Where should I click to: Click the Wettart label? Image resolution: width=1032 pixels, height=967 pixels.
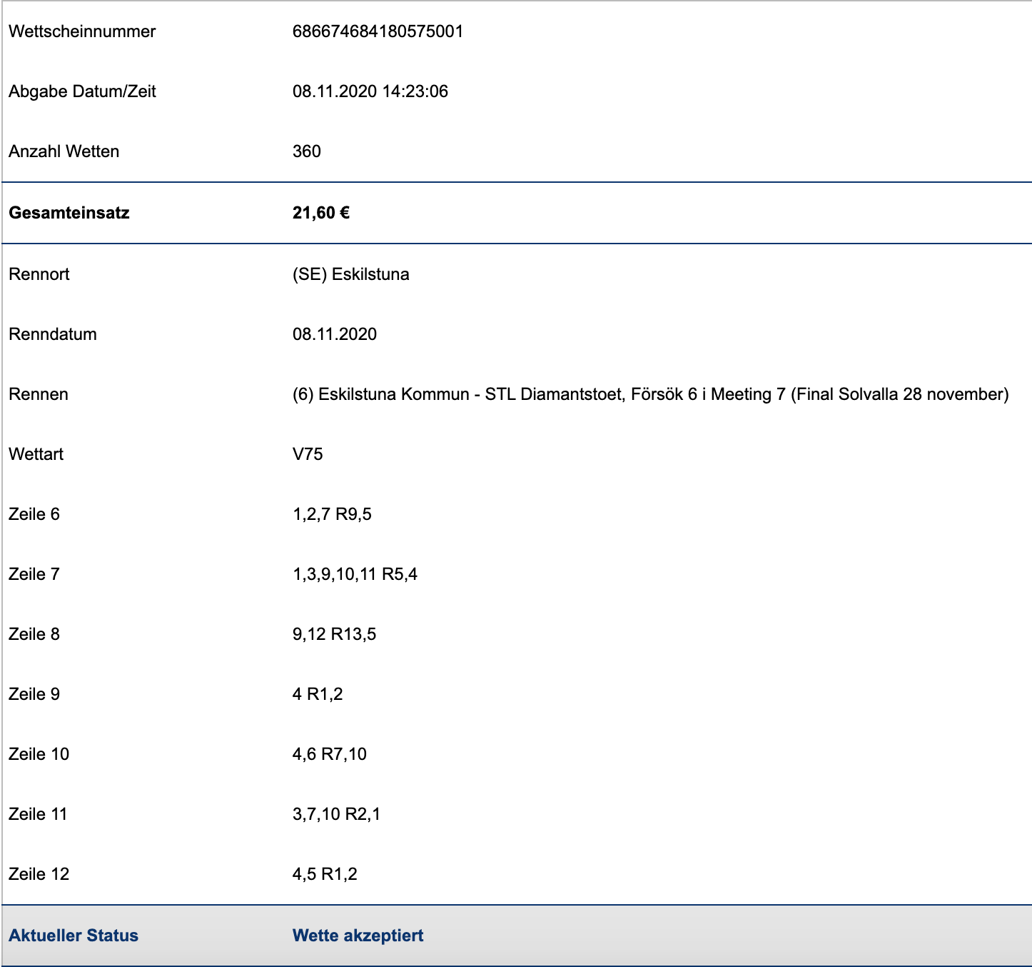pyautogui.click(x=36, y=454)
